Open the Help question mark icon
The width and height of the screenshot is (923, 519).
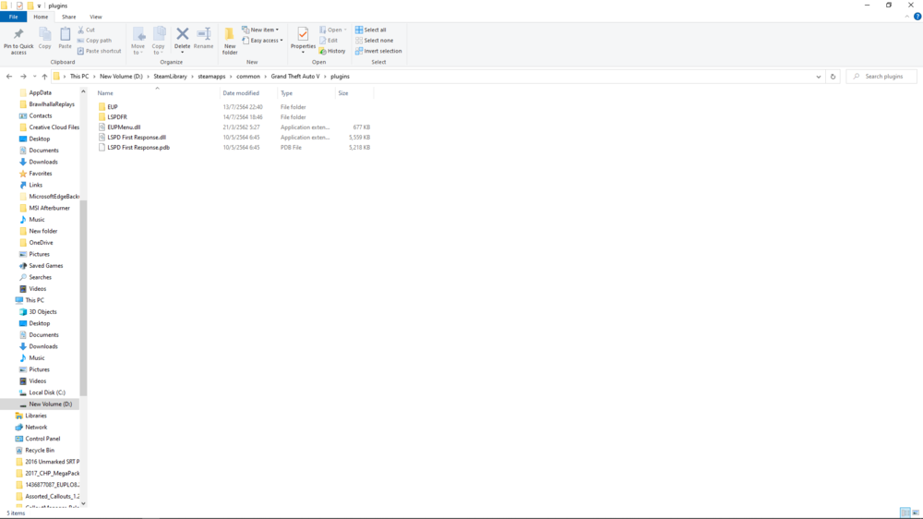coord(917,17)
